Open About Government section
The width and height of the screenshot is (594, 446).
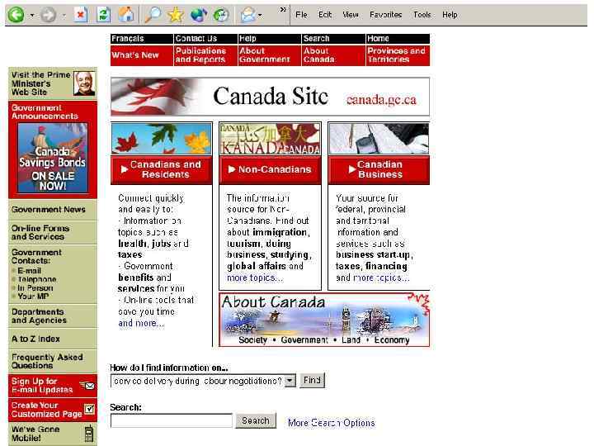click(x=269, y=55)
